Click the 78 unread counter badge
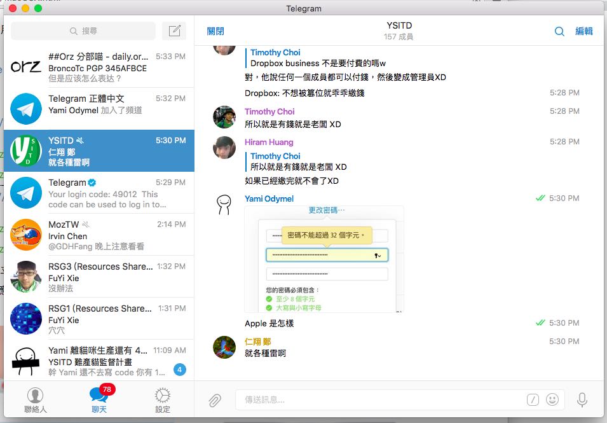The width and height of the screenshot is (607, 423). (x=107, y=389)
